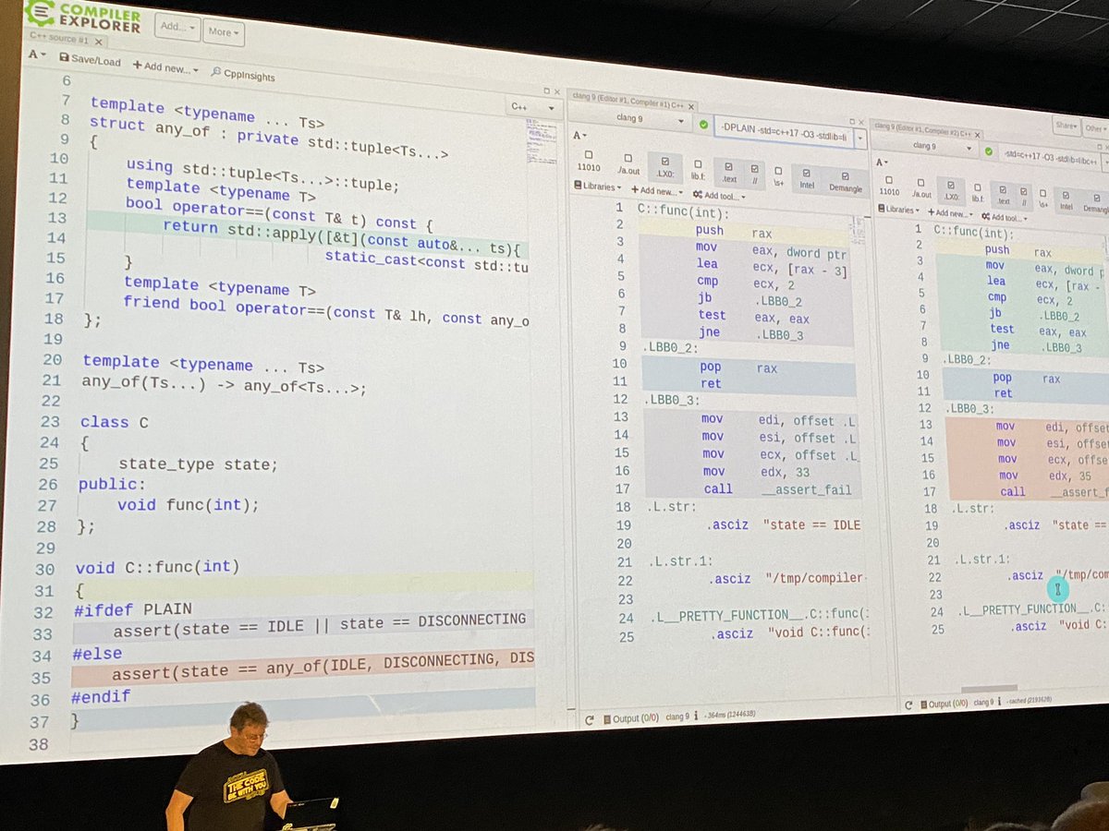Image resolution: width=1109 pixels, height=831 pixels.
Task: Open font size A menu in compiler #1
Action: (x=580, y=136)
